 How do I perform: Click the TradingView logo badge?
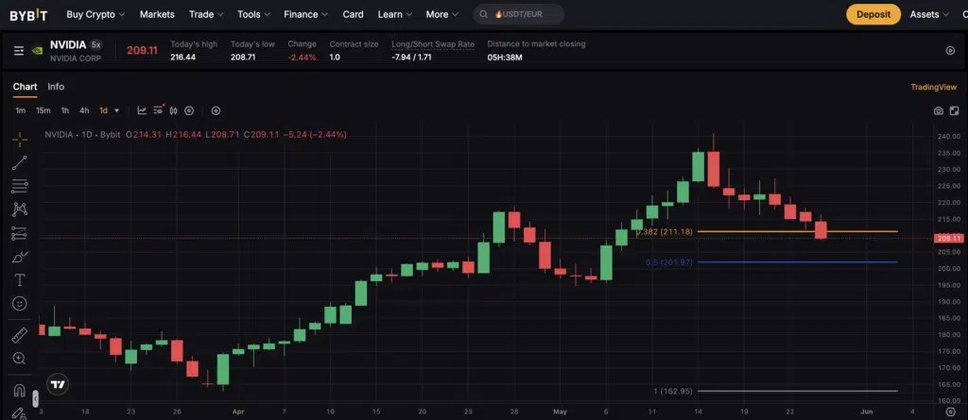pos(58,384)
